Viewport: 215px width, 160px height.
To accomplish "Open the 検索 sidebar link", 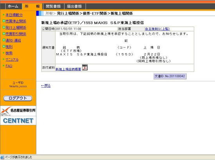I will pyautogui.click(x=9, y=53).
